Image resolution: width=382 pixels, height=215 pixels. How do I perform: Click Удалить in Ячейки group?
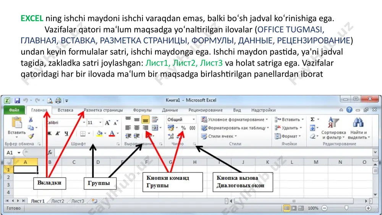288,128
